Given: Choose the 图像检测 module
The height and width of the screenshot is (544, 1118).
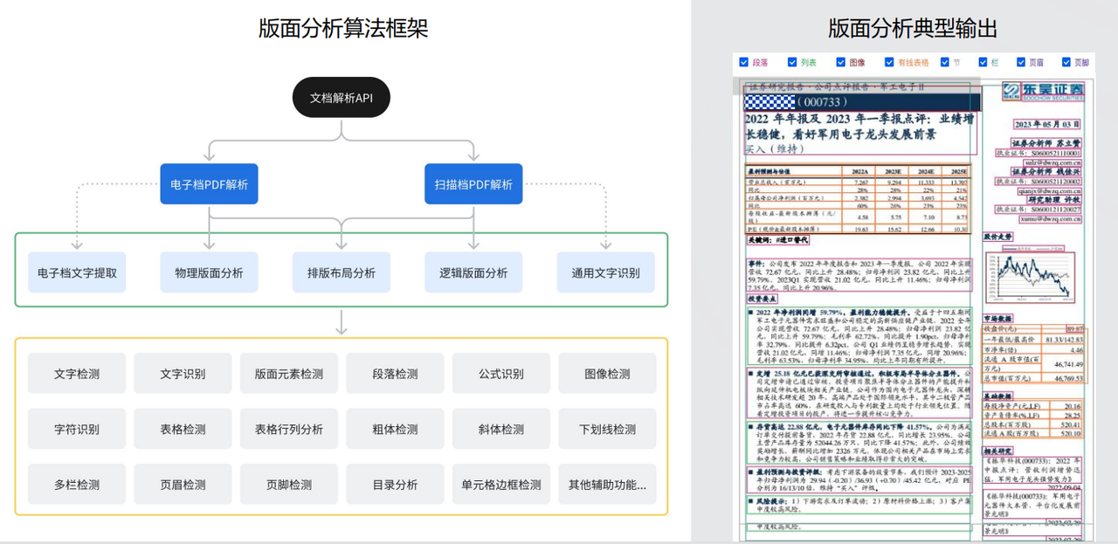Looking at the screenshot, I should 607,374.
